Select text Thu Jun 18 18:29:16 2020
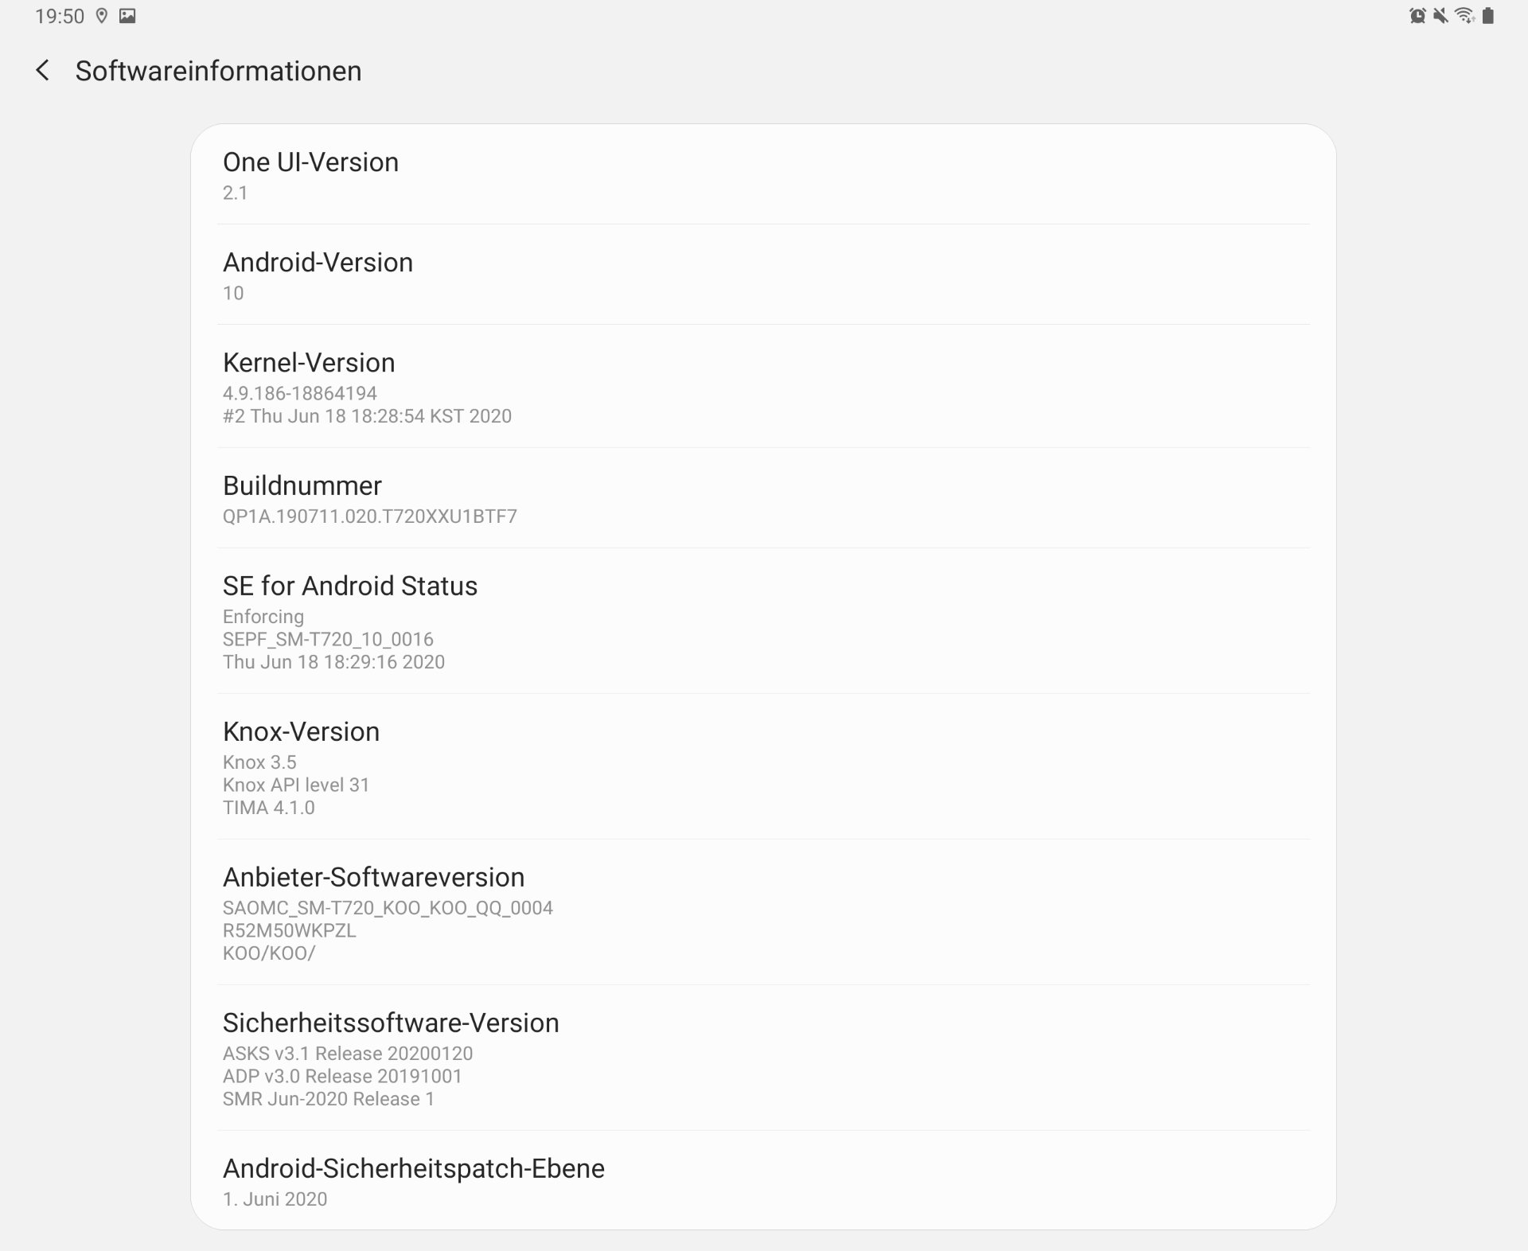Viewport: 1528px width, 1251px height. coord(333,662)
